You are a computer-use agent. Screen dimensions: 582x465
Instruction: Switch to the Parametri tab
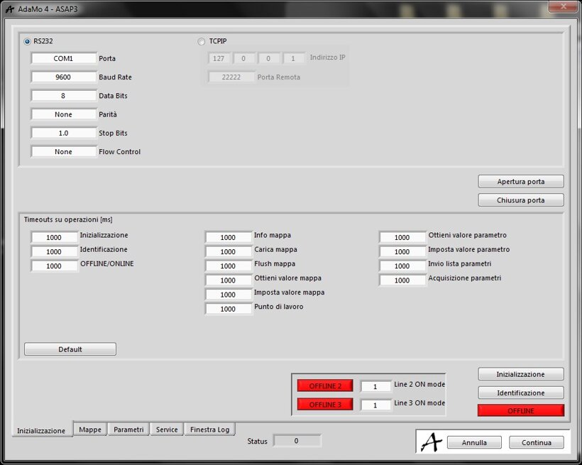[x=128, y=430]
